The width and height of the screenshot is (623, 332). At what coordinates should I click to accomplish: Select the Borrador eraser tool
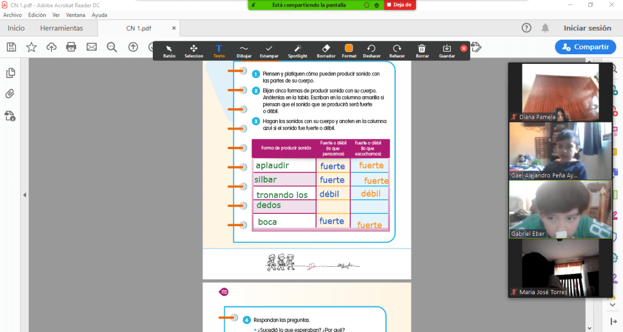pyautogui.click(x=326, y=51)
